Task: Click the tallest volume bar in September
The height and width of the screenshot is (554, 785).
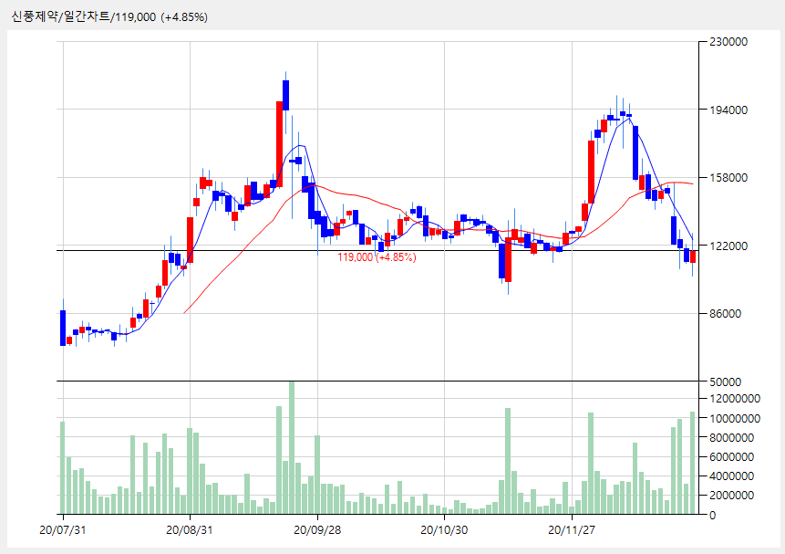Action: pyautogui.click(x=292, y=448)
